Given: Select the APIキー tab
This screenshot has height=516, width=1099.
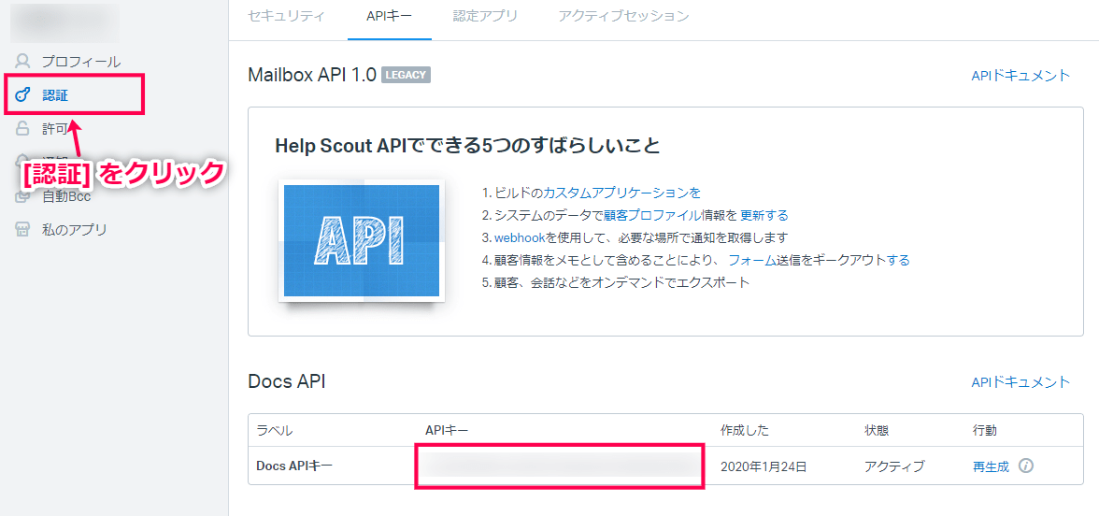Looking at the screenshot, I should pos(389,16).
